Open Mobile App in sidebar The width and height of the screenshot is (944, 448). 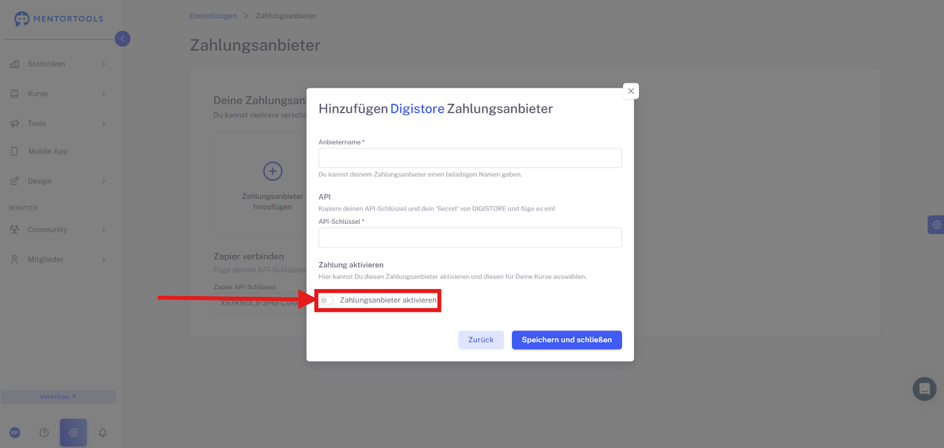pos(47,152)
